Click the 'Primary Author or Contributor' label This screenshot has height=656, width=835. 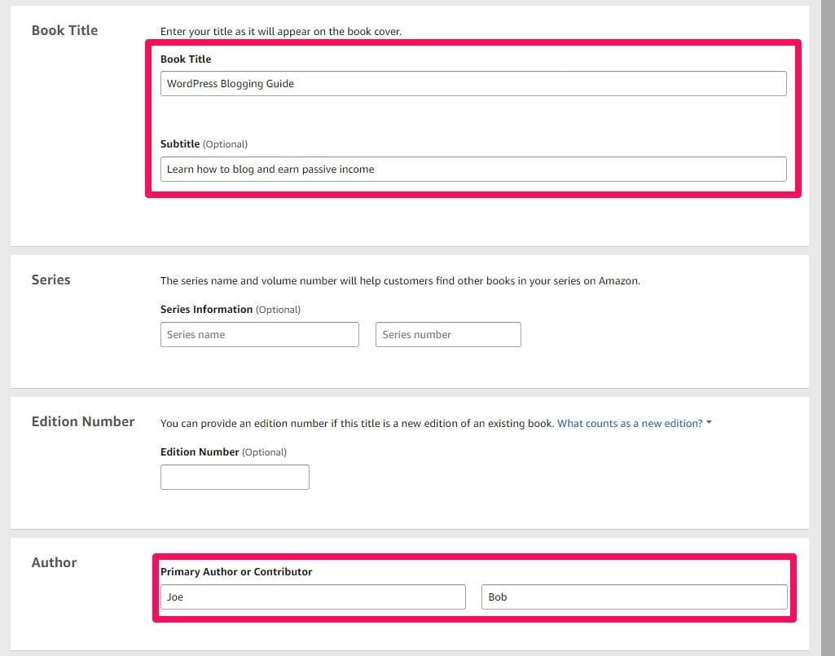click(x=236, y=571)
